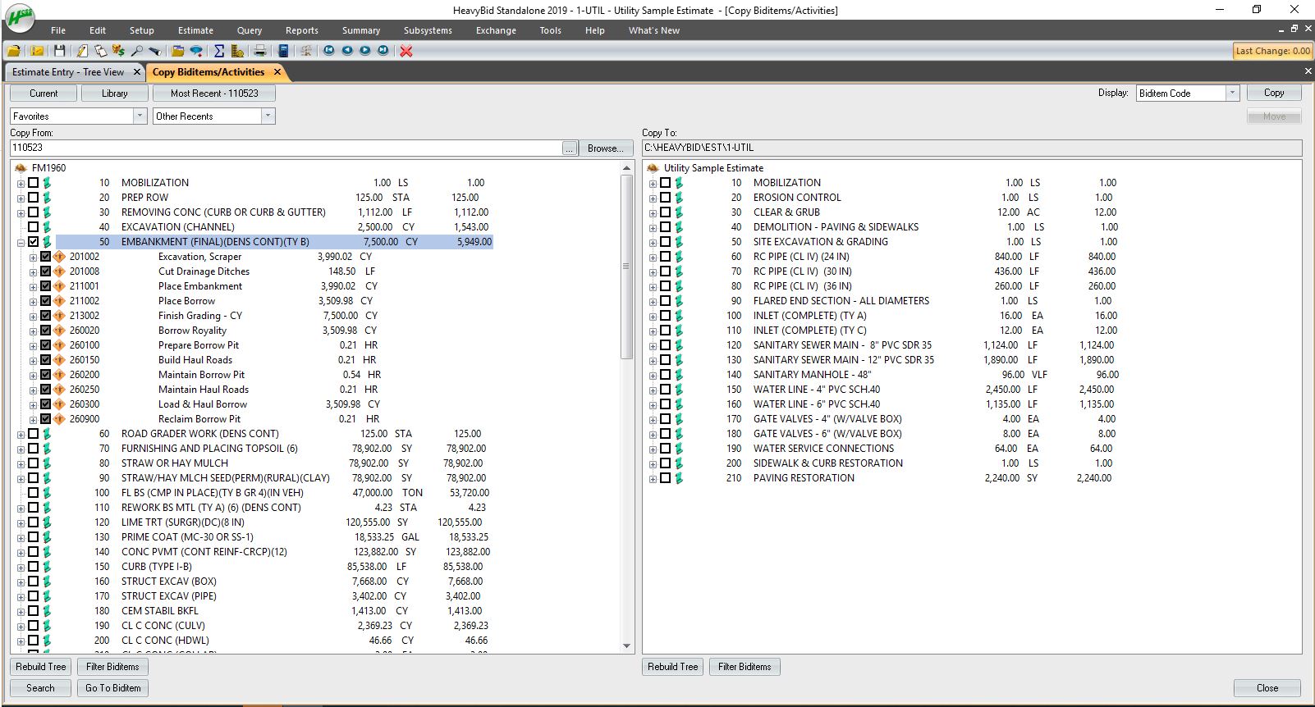
Task: Check the STRAW OR HAY MULCH checkbox
Action: (x=34, y=463)
